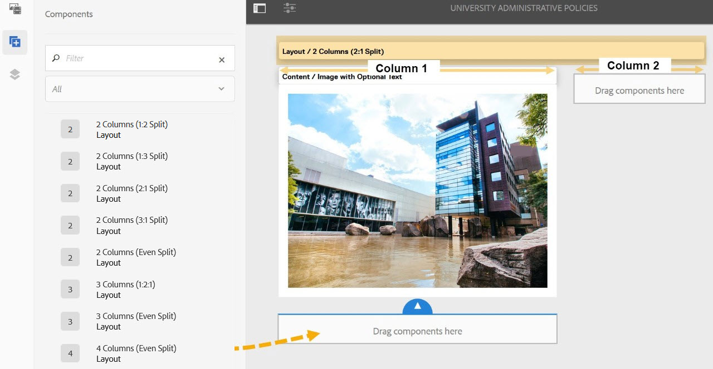
Task: Select 4 Columns (Even Split) layout
Action: [136, 353]
